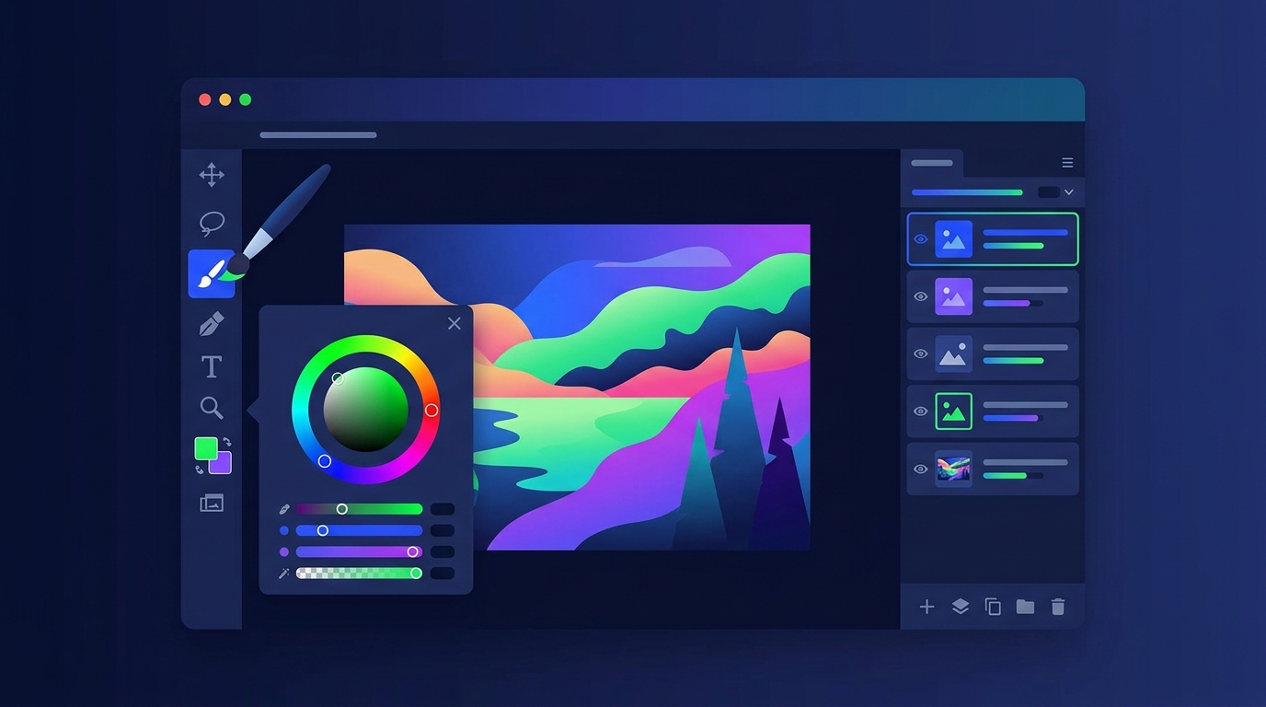Open the image gallery icon in left toolbar
Image resolution: width=1266 pixels, height=707 pixels.
click(212, 503)
